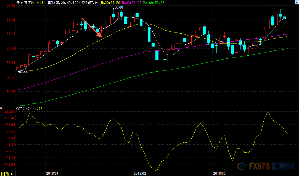The image size is (299, 176).
Task: Click the MA indicator chart icon
Action: tap(49, 2)
